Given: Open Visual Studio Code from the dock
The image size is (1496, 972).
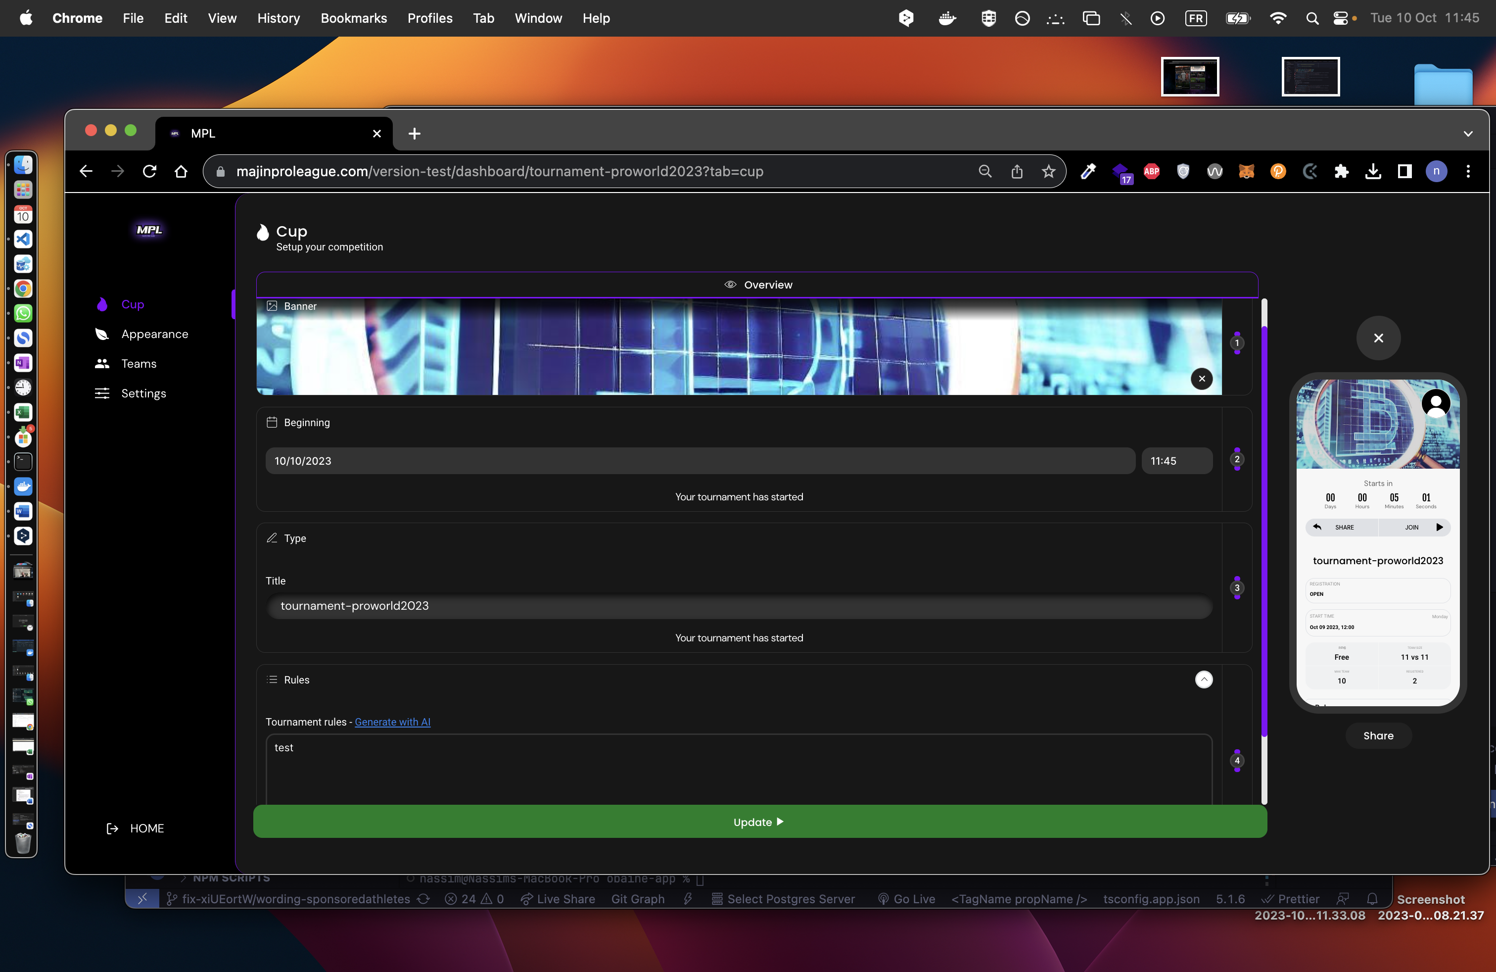Looking at the screenshot, I should coord(23,239).
